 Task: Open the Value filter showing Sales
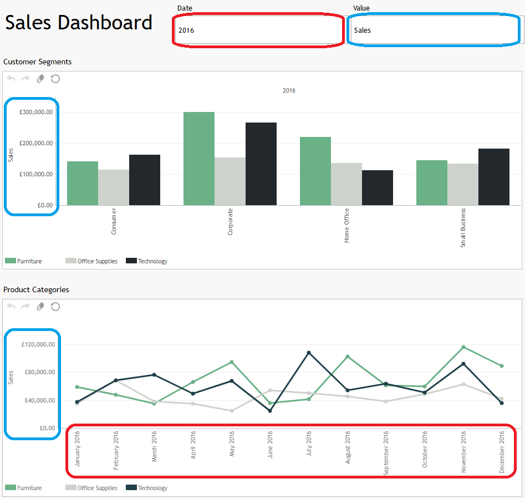point(434,30)
